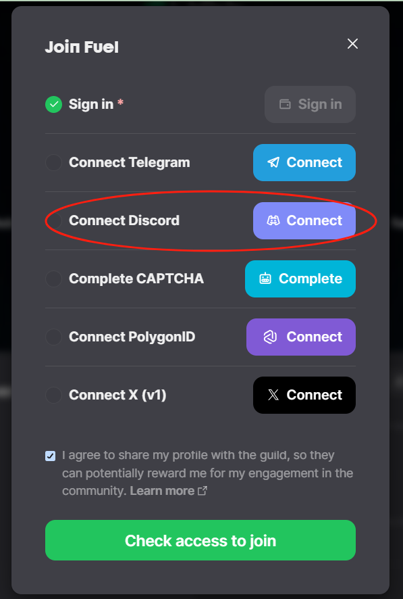Click the Join Fuel heading
403x599 pixels.
pyautogui.click(x=82, y=47)
